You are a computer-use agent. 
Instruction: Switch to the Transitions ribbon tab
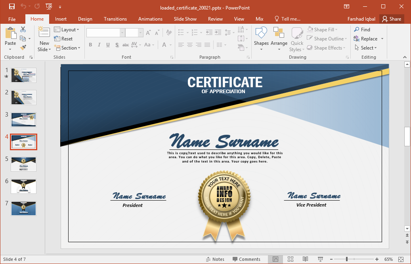(x=115, y=19)
